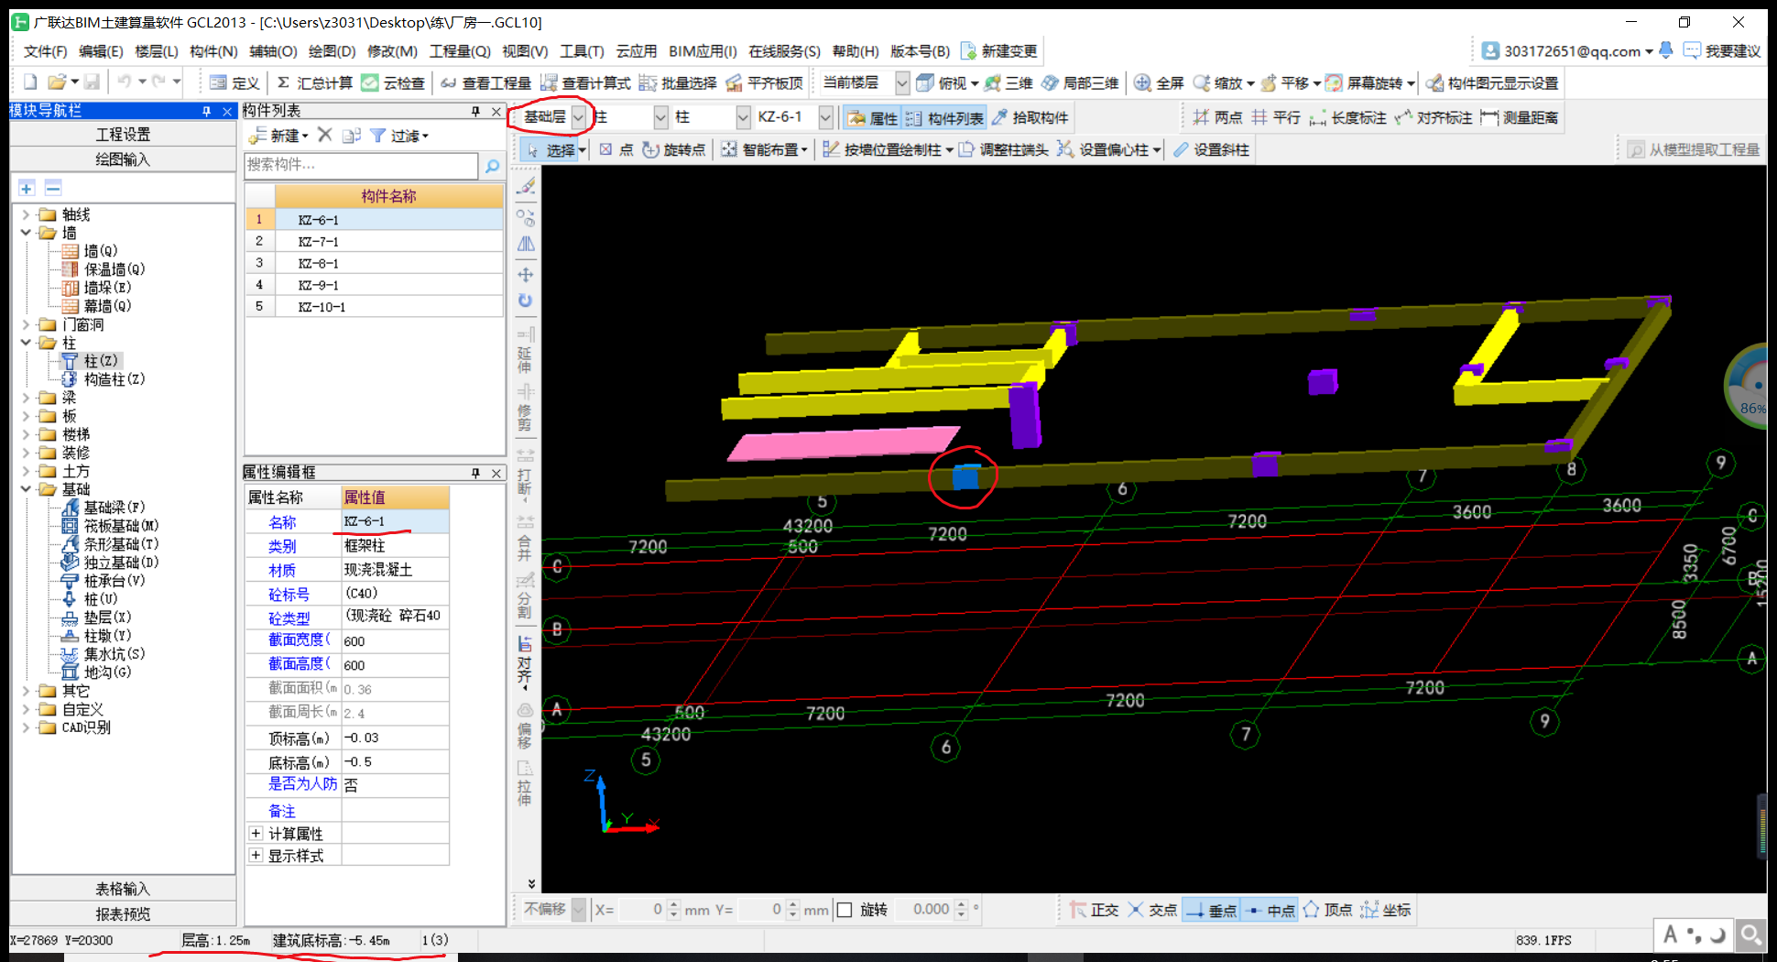
Task: Select KZ-8-1 row in component list
Action: pos(374,263)
